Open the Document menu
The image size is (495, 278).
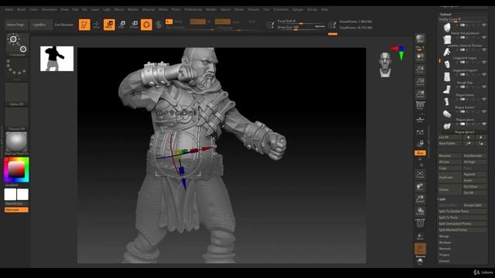(49, 9)
